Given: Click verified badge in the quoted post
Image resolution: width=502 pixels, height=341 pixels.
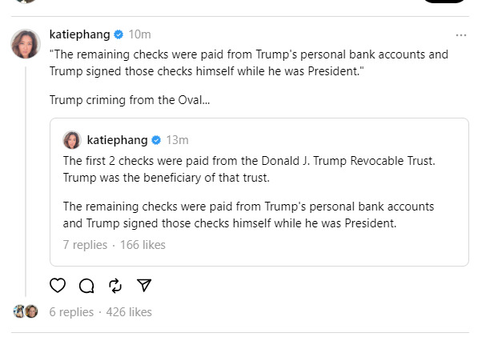Looking at the screenshot, I should click(x=156, y=140).
